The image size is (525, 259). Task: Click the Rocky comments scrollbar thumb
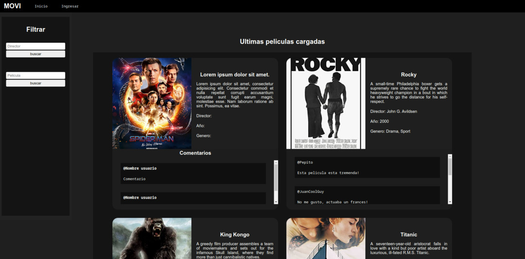click(450, 167)
